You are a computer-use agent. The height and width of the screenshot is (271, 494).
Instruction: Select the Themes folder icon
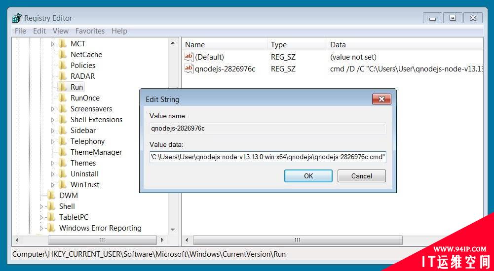63,163
